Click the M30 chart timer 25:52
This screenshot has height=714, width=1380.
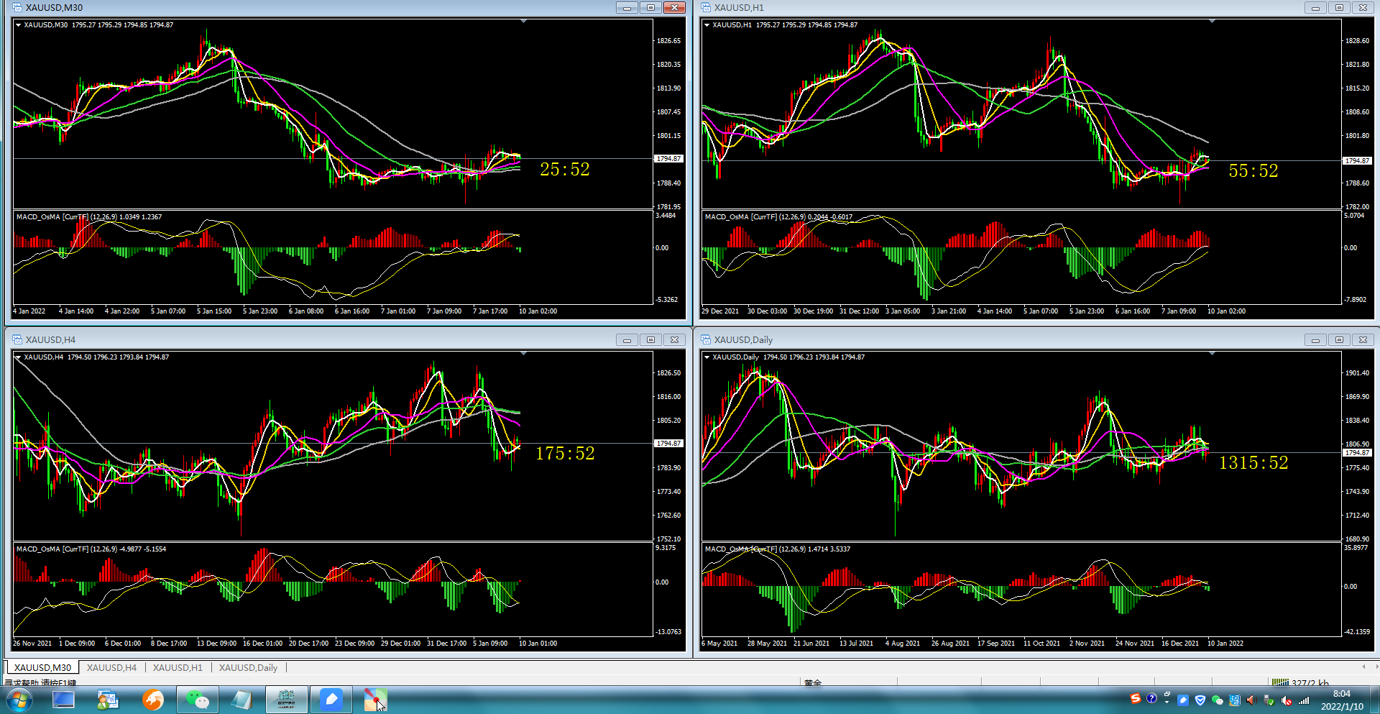pyautogui.click(x=565, y=169)
